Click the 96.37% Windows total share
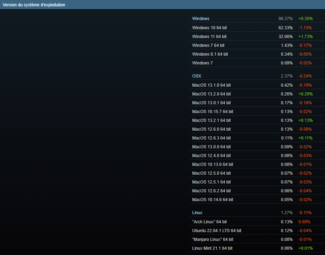Viewport: 325px width, 255px height. coord(285,19)
